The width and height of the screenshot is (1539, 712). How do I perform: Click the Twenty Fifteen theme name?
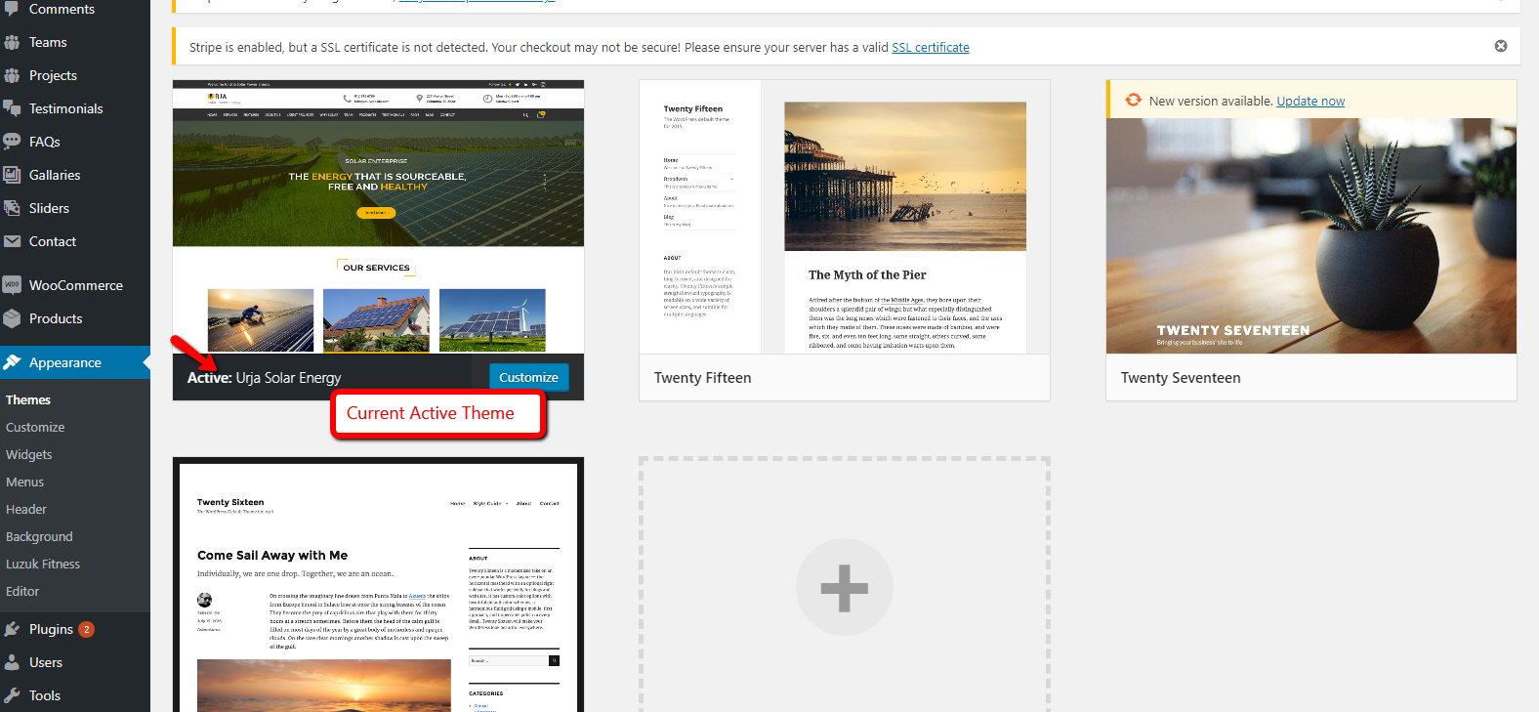pos(702,378)
